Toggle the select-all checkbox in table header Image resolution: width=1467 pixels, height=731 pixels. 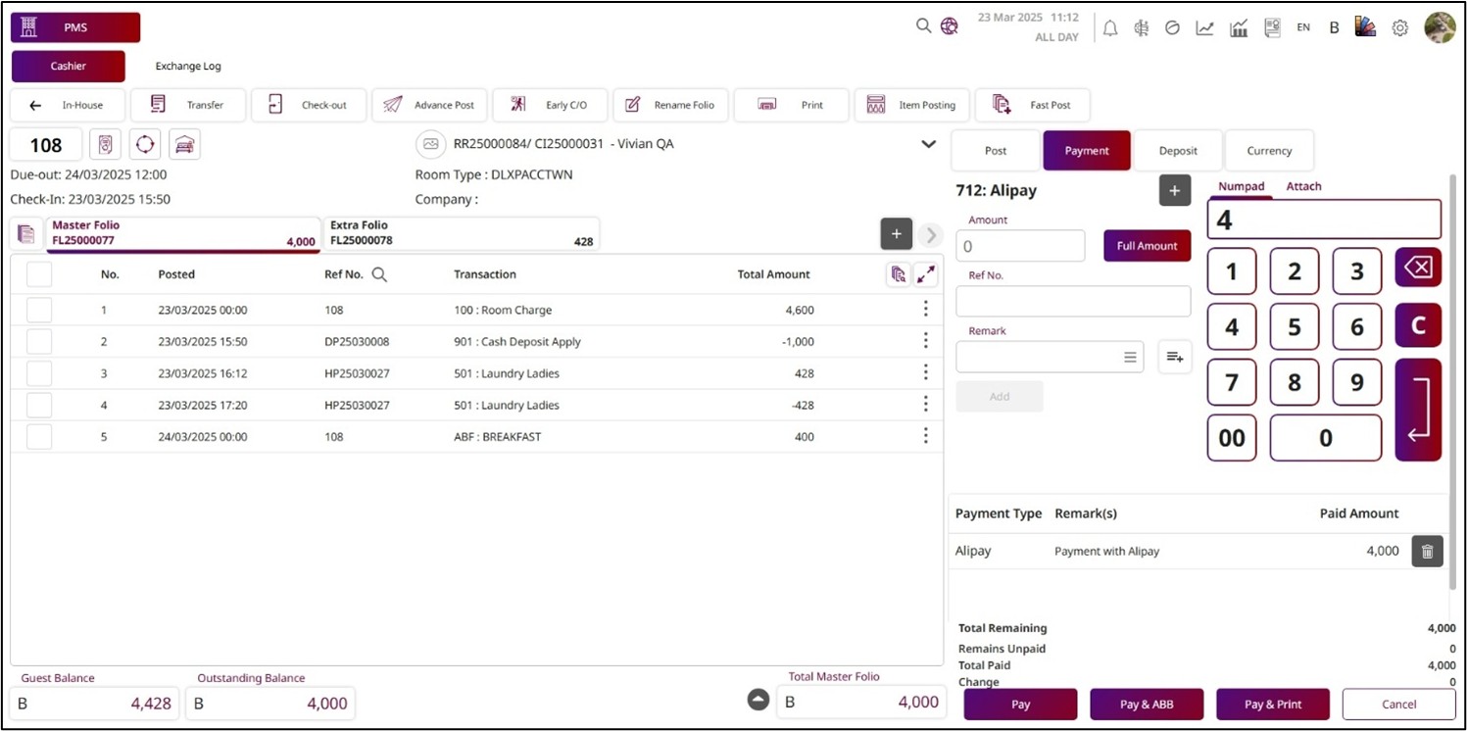[39, 275]
